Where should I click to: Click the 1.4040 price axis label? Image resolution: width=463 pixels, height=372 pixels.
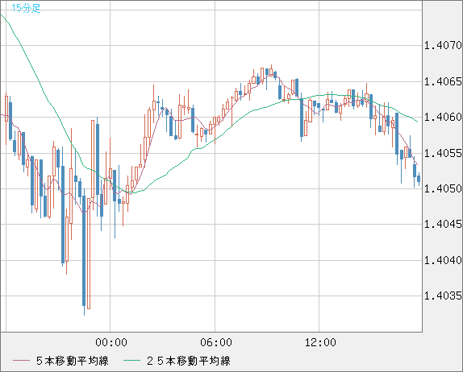(443, 260)
